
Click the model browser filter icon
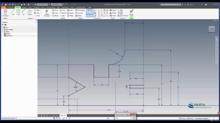(x=3, y=25)
